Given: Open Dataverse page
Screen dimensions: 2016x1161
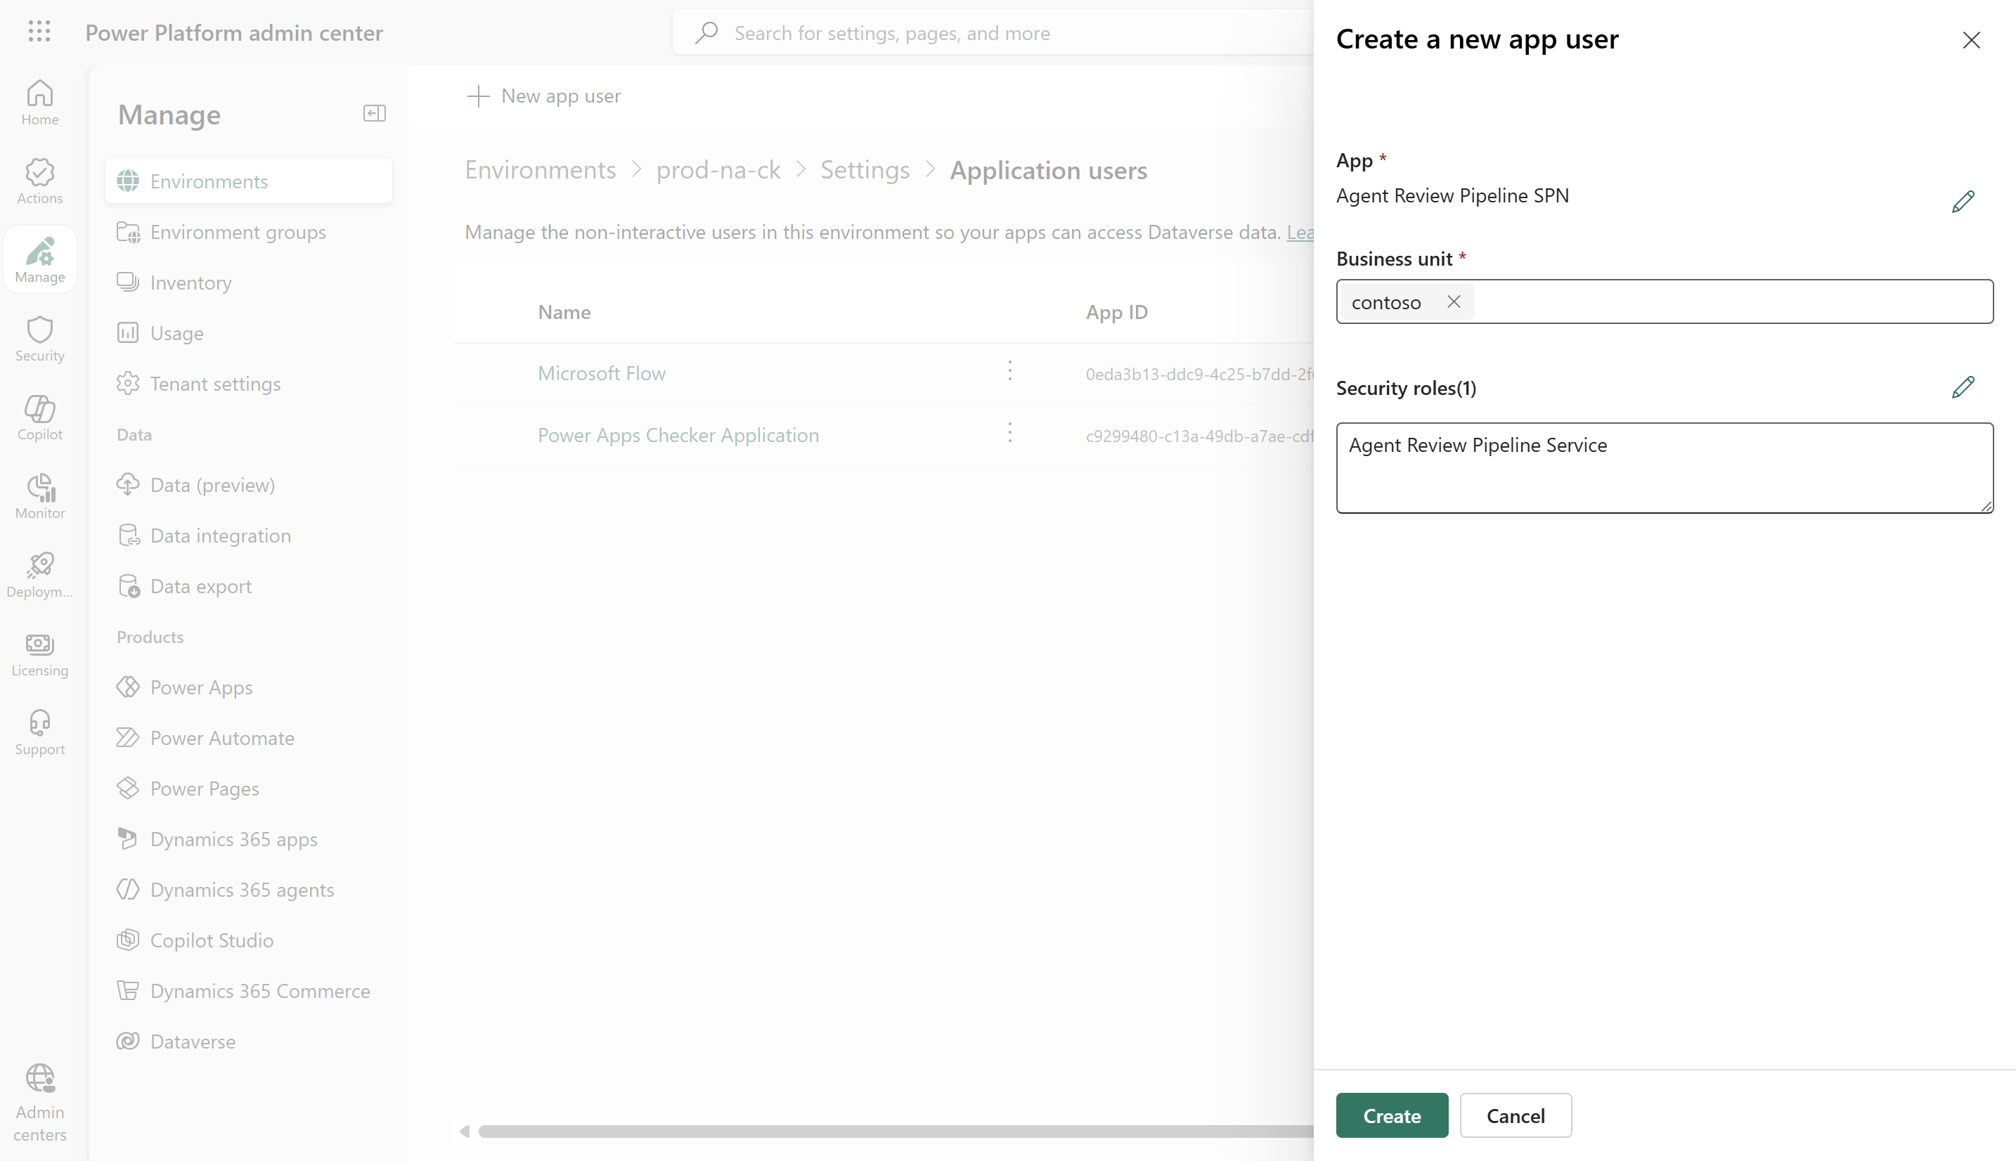Looking at the screenshot, I should coord(248,1042).
